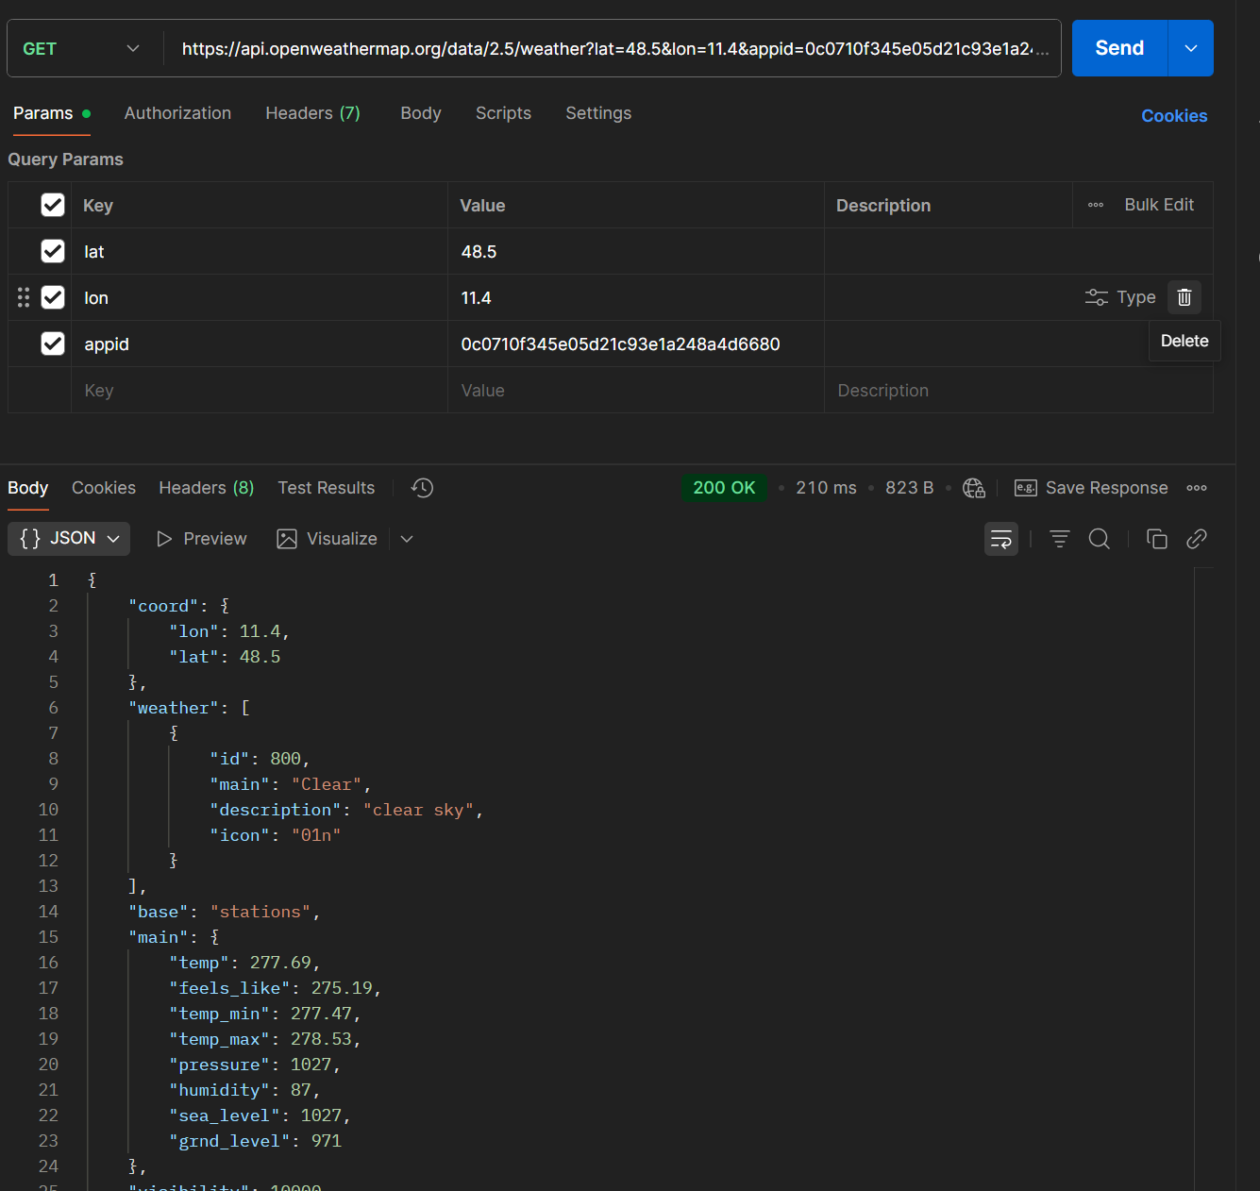Switch to the Authorization tab
The width and height of the screenshot is (1260, 1191).
pos(177,113)
